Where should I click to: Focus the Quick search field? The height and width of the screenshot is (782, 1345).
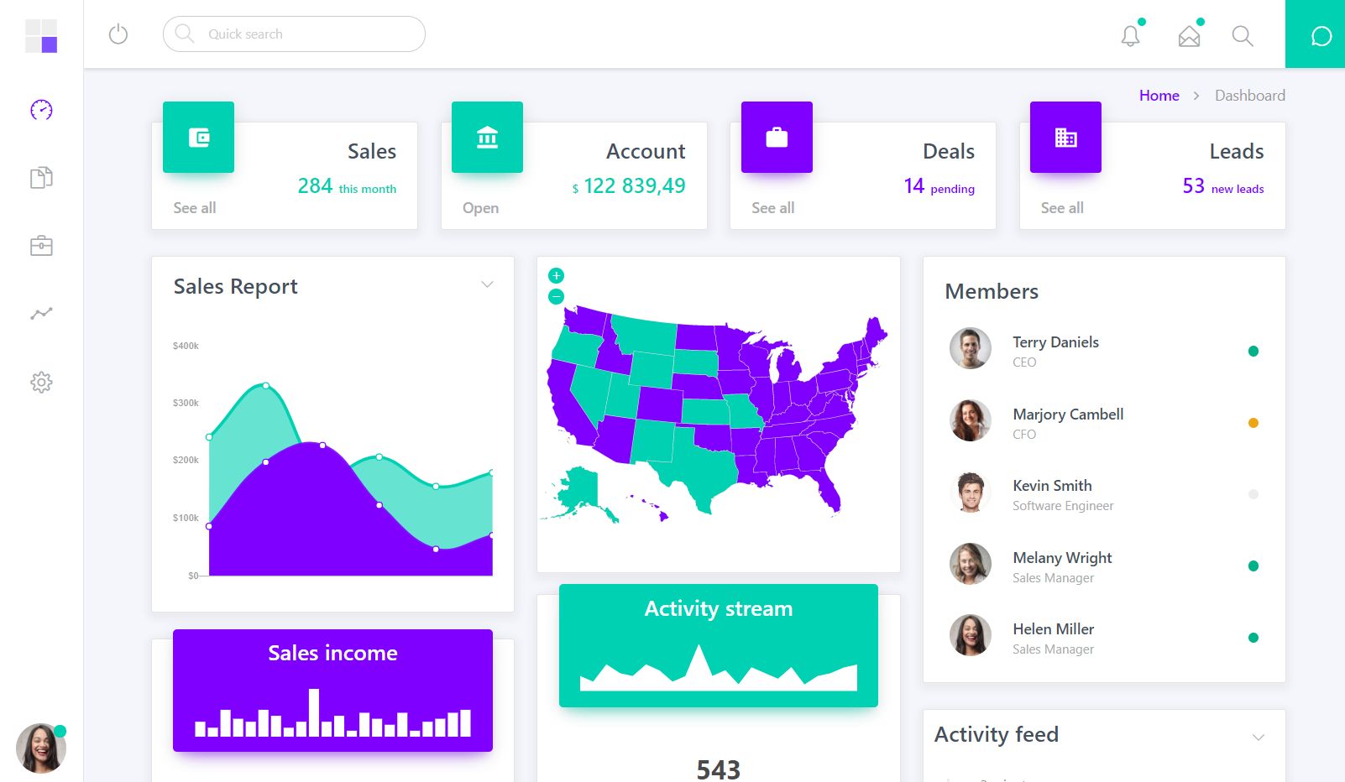pos(302,34)
